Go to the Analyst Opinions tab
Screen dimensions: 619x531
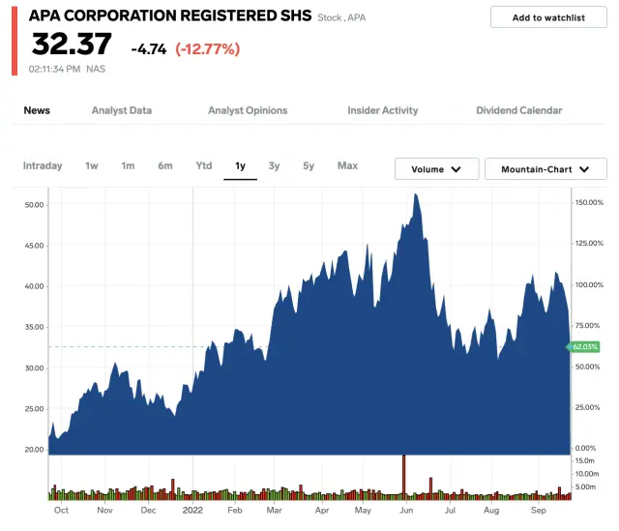250,110
